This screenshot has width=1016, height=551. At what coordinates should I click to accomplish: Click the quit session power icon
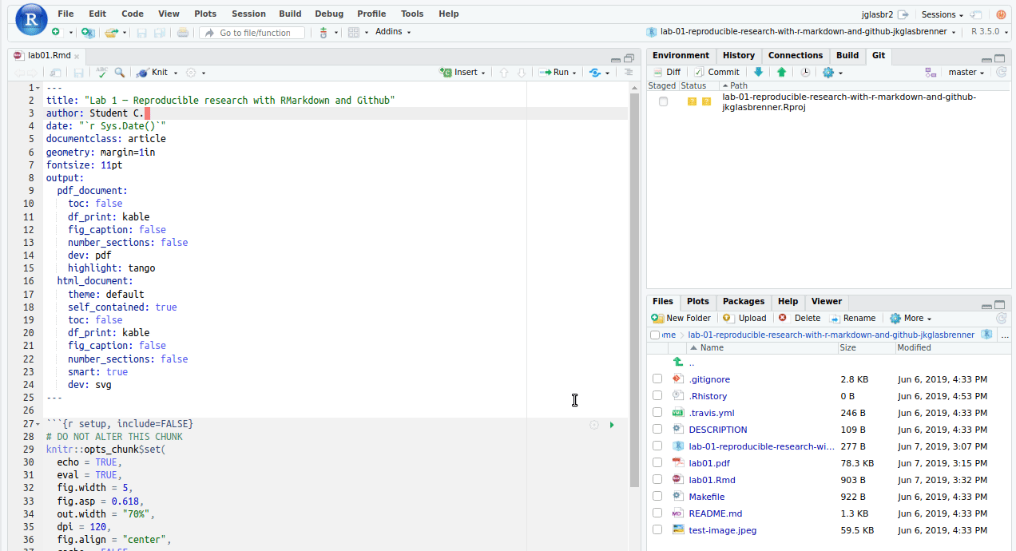tap(1001, 14)
